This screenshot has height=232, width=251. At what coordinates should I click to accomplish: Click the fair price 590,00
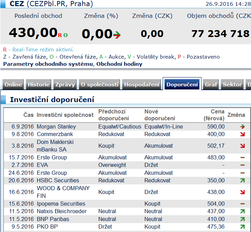(x=216, y=127)
